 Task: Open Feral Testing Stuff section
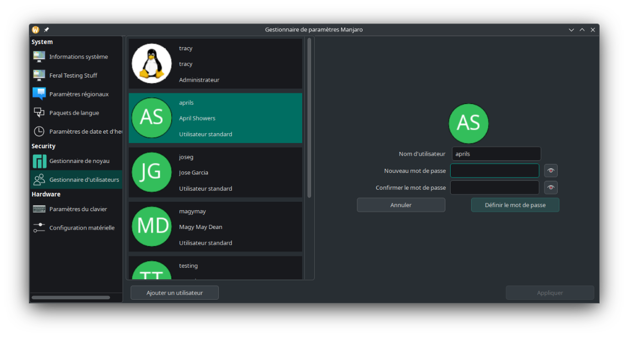[x=76, y=75]
